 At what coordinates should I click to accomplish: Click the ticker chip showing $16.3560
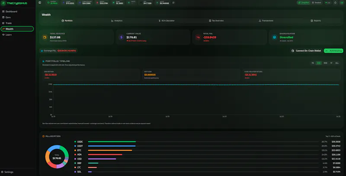(85, 3)
